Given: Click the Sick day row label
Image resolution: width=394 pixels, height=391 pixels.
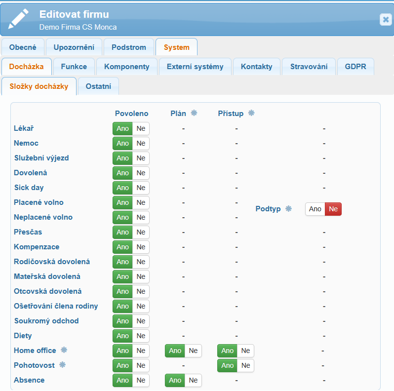Looking at the screenshot, I should (29, 188).
